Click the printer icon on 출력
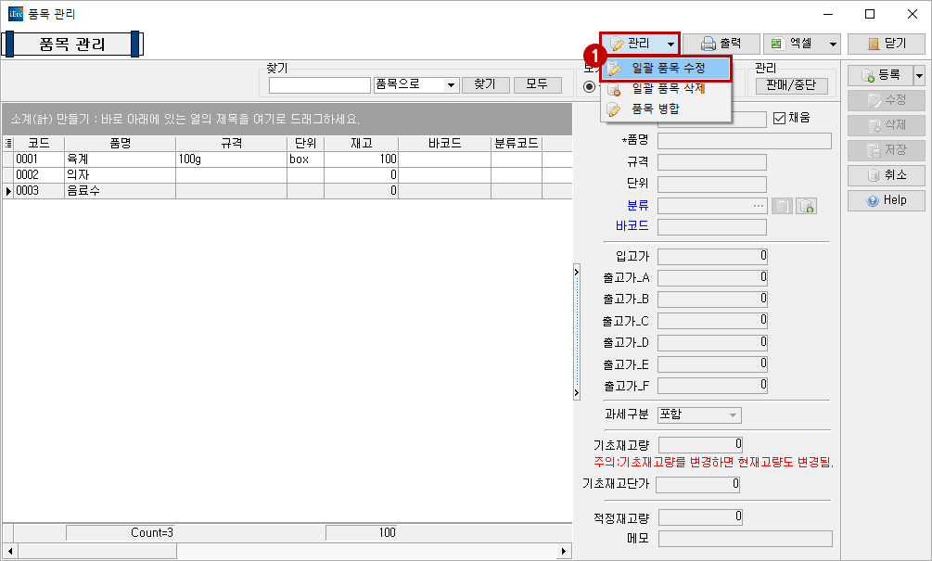The width and height of the screenshot is (932, 561). click(708, 44)
